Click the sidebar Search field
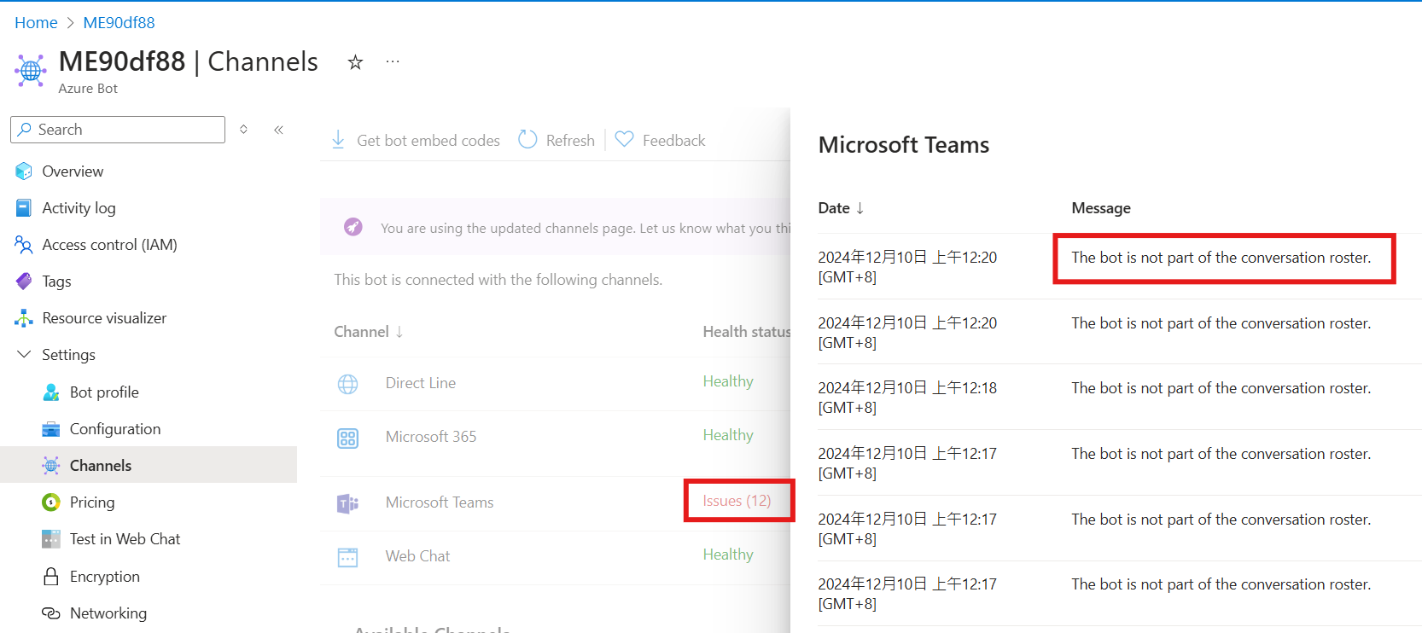 click(118, 130)
